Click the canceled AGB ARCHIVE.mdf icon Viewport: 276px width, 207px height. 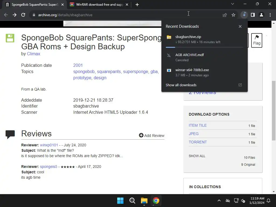tap(169, 56)
